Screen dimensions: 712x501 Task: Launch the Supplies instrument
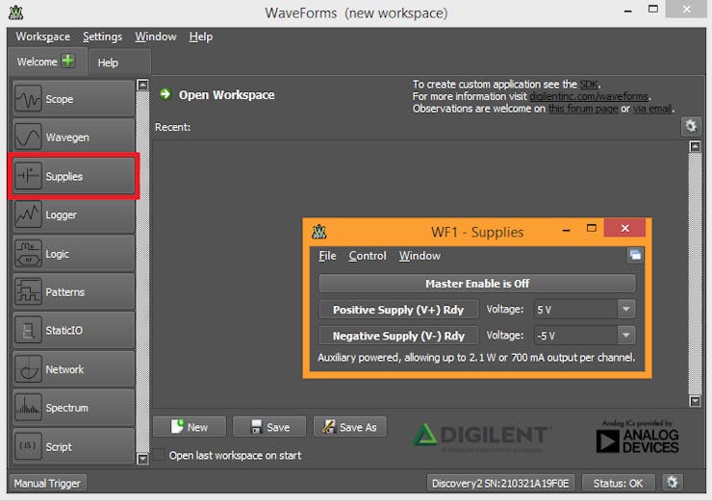click(x=73, y=176)
